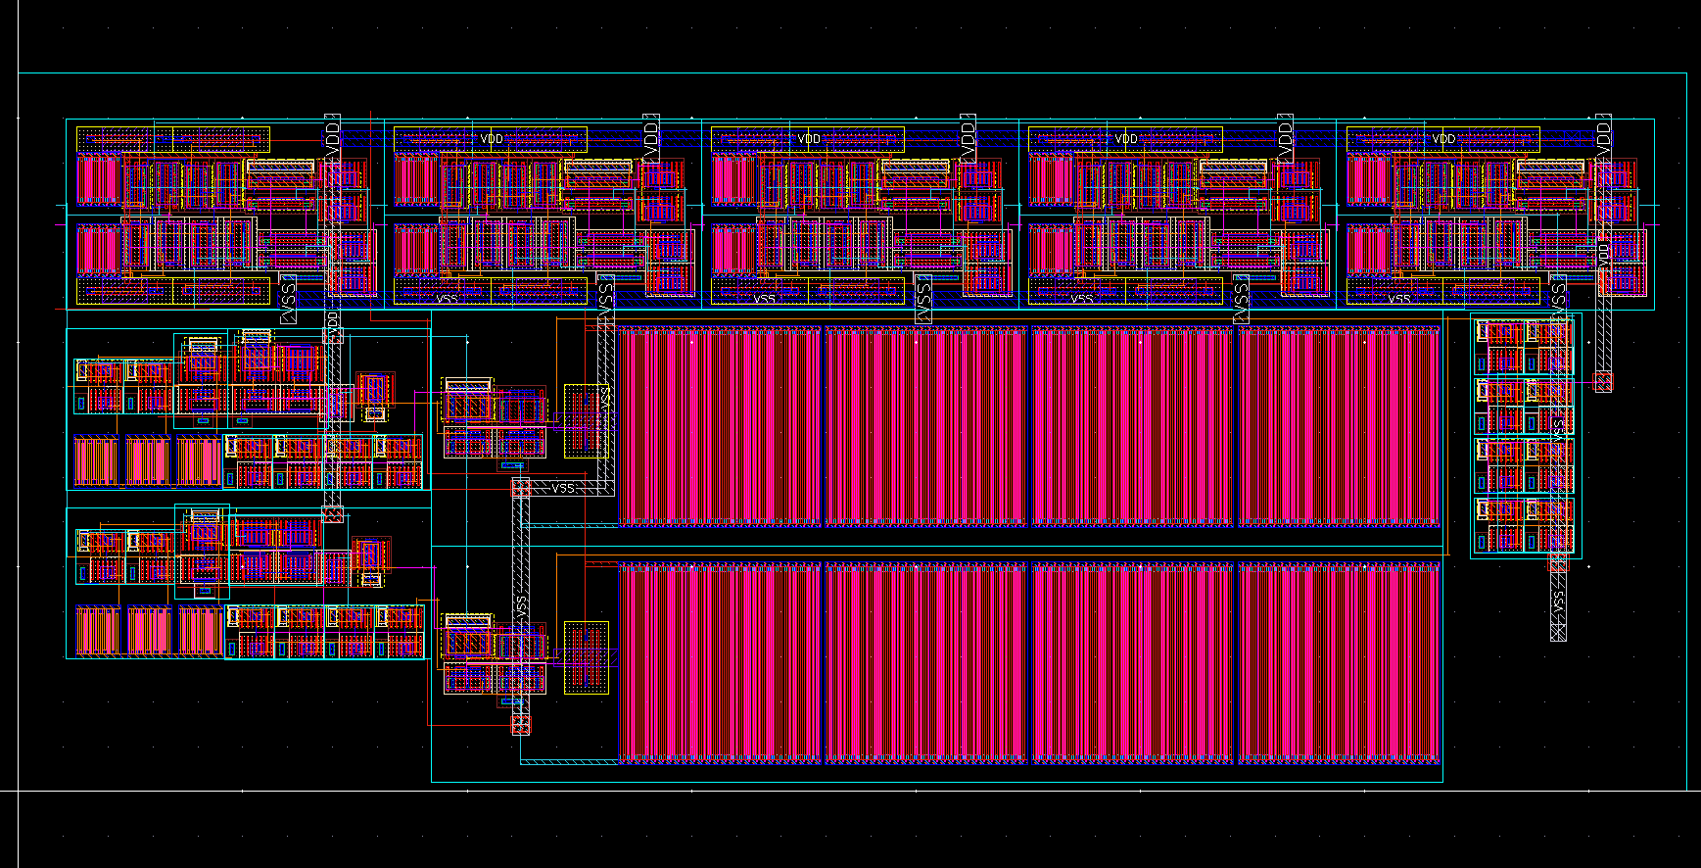The image size is (1701, 868).
Task: Select the VDD label inside the second top cell
Action: click(492, 139)
